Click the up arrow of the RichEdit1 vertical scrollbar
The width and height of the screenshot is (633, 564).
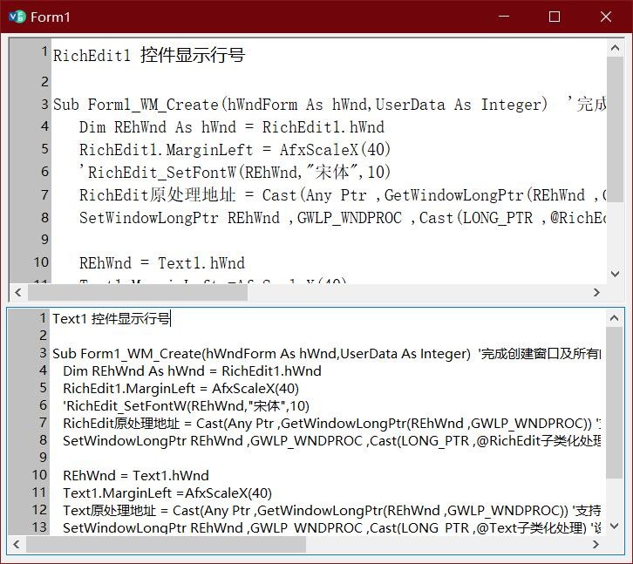click(615, 50)
